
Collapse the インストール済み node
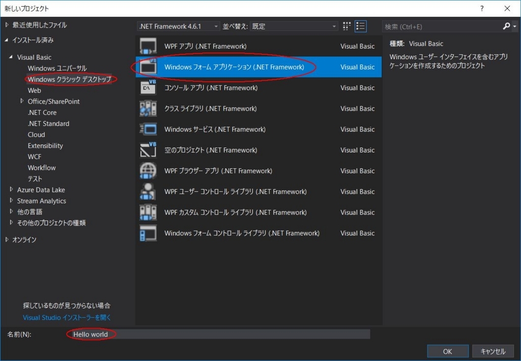point(7,40)
